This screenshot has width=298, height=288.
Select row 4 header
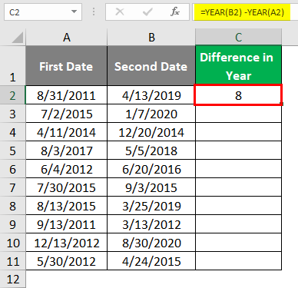point(12,132)
